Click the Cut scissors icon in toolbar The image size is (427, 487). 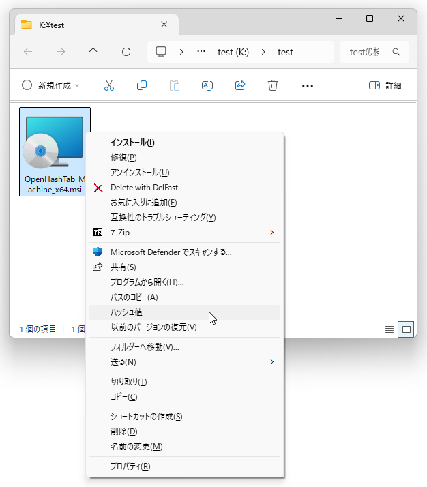(x=109, y=85)
